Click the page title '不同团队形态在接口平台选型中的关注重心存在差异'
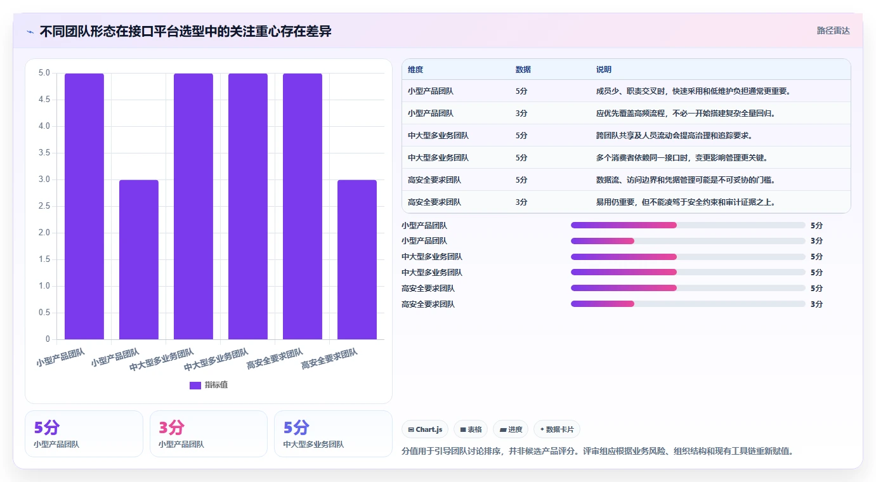Image resolution: width=876 pixels, height=482 pixels. pyautogui.click(x=185, y=31)
